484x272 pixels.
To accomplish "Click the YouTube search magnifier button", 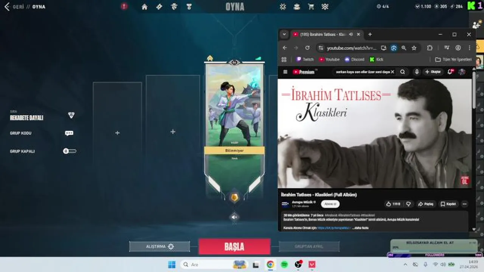I will pos(403,72).
